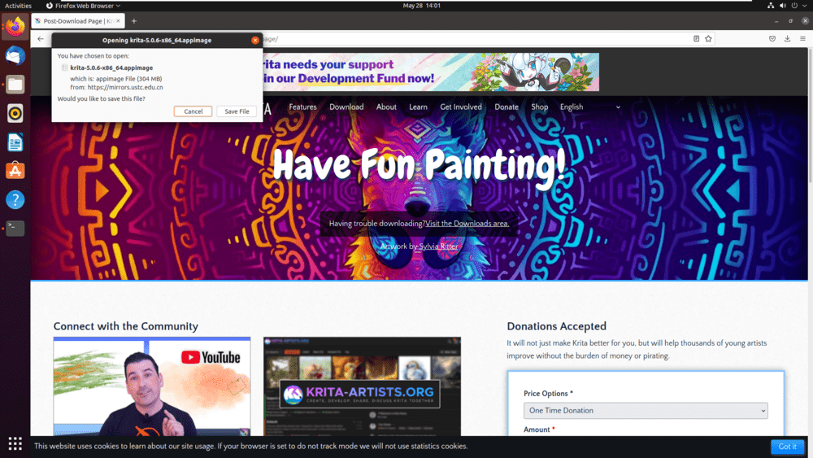
Task: Go back with the browser back arrow
Action: [x=41, y=39]
